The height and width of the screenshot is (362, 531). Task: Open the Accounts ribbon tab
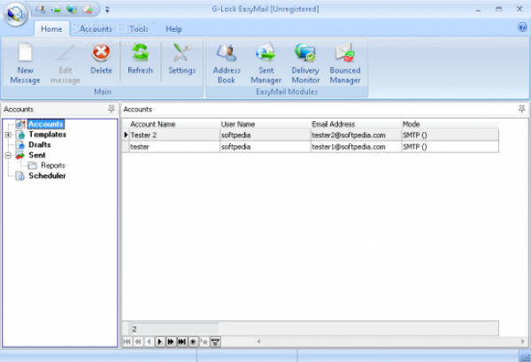(x=96, y=29)
